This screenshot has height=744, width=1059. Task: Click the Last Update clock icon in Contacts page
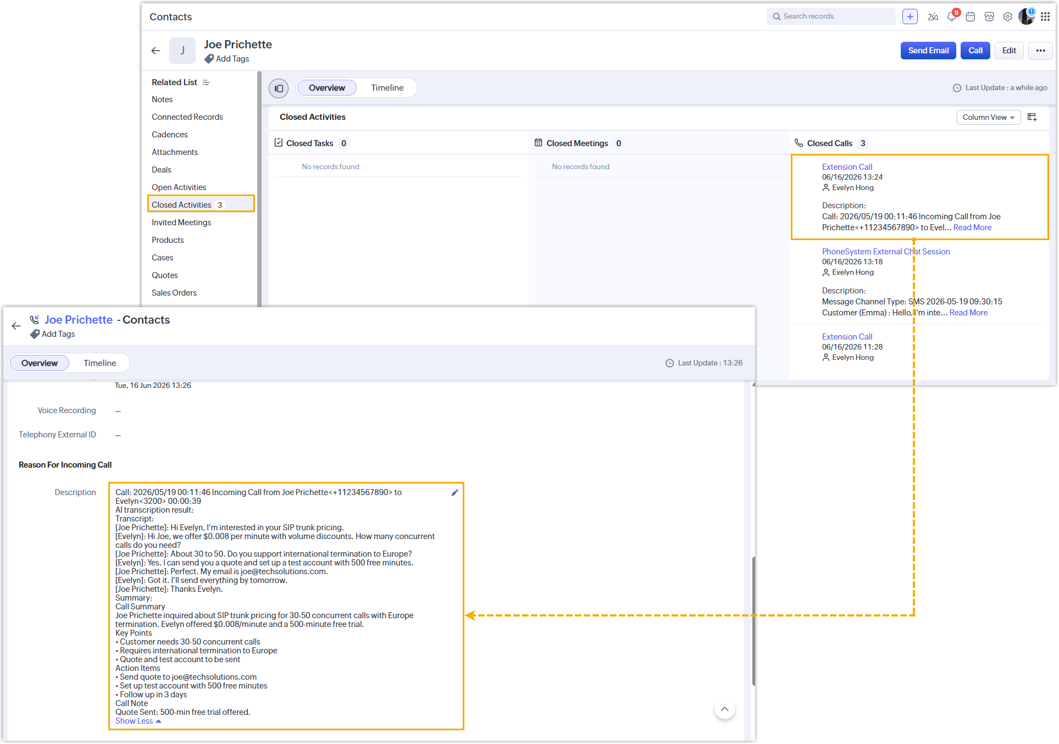coord(957,88)
